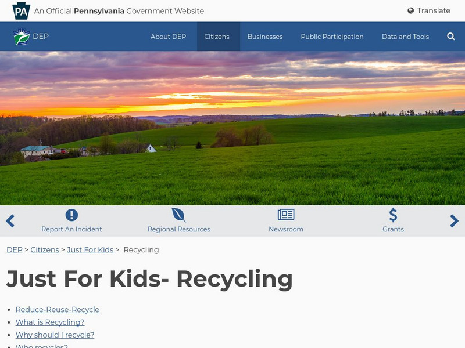The image size is (465, 348).
Task: Open the Businesses menu item
Action: (x=265, y=37)
